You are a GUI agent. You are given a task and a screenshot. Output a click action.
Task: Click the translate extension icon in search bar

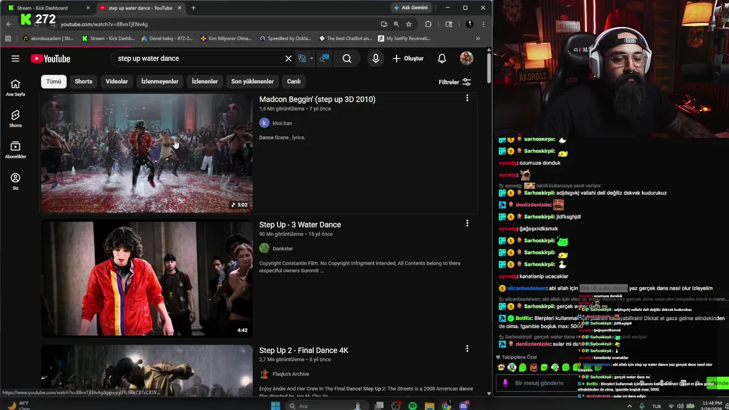click(x=302, y=59)
